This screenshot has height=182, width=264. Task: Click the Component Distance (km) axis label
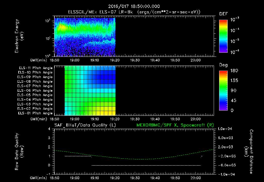pyautogui.click(x=249, y=152)
